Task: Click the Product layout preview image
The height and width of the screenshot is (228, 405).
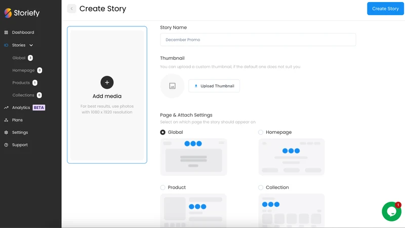Action: [193, 210]
